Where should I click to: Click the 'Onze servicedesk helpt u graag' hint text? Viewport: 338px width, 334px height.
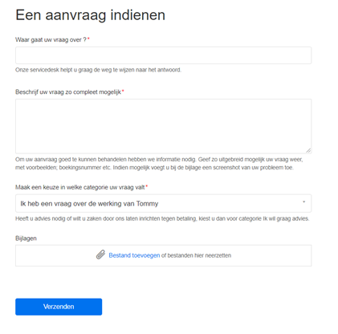click(x=98, y=70)
